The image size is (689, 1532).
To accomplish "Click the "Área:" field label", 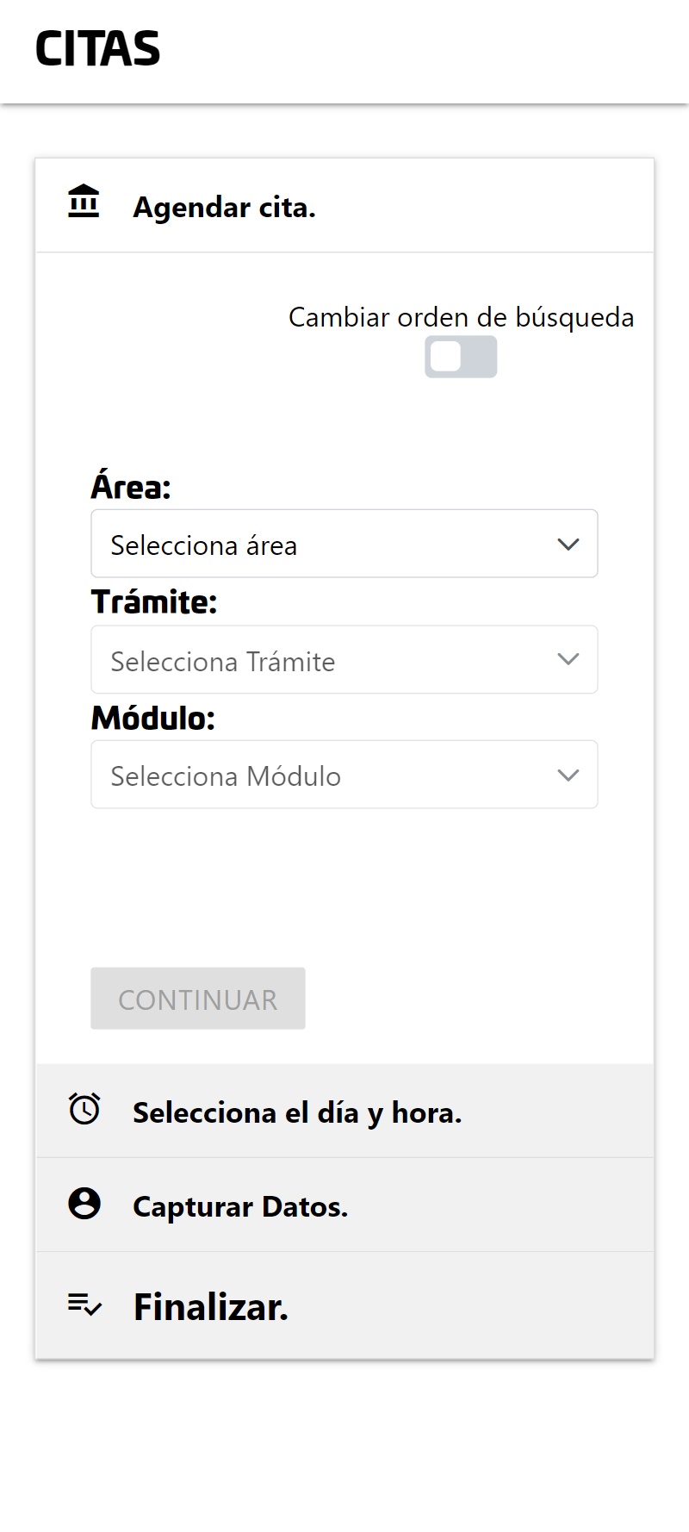I will point(131,487).
